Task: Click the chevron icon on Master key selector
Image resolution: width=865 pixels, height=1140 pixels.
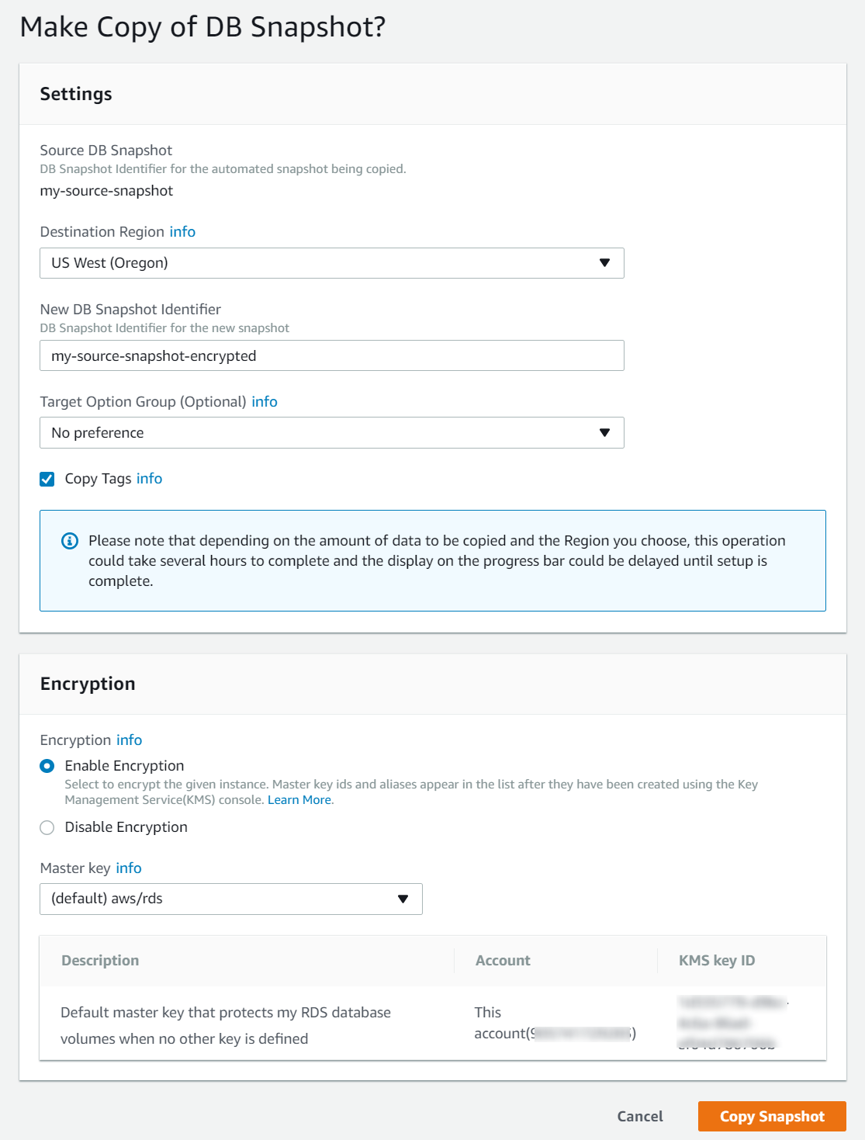Action: [403, 899]
